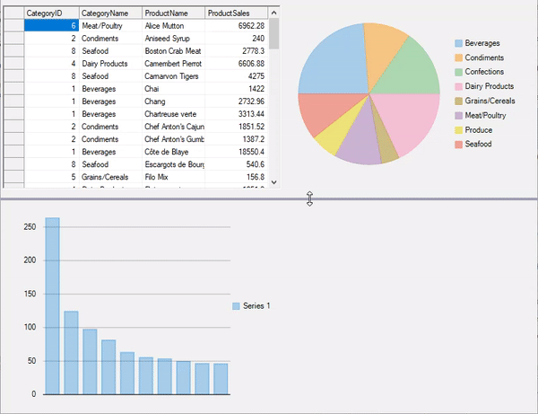
Task: Select the Filo Mix product cell
Action: point(173,178)
